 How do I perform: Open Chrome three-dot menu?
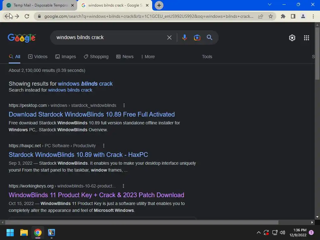313,16
